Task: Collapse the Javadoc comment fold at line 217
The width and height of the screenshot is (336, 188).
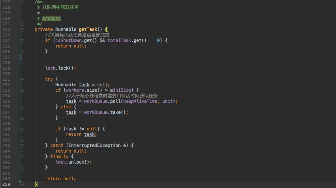Action: (x=22, y=2)
